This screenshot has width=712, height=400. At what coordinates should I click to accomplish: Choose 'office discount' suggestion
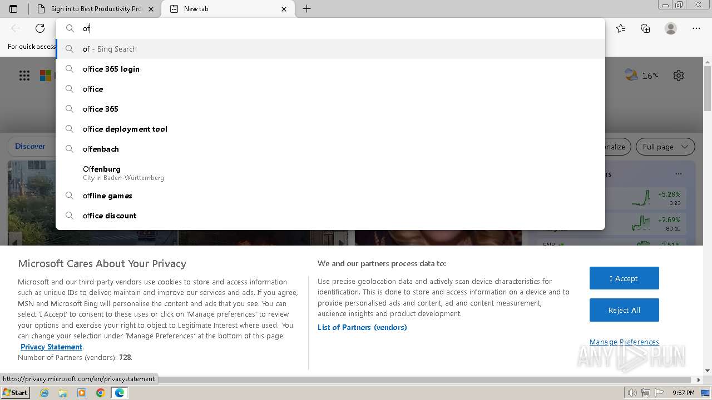[330, 216]
